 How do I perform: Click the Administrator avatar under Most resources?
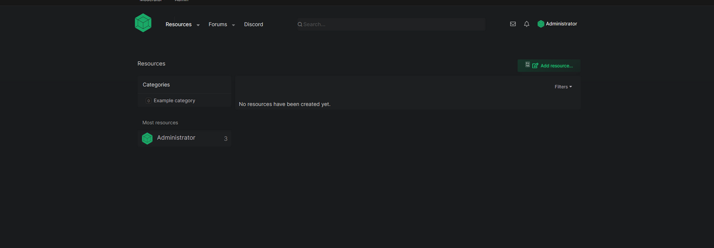click(147, 138)
